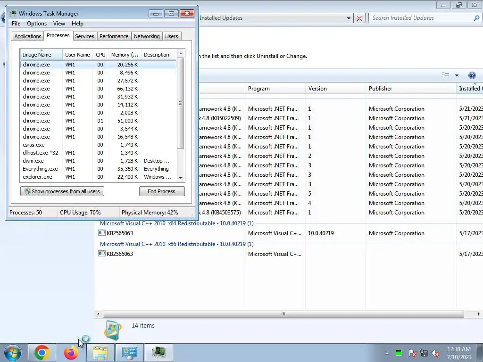Image resolution: width=483 pixels, height=362 pixels.
Task: Switch to the Users tab
Action: [x=172, y=36]
